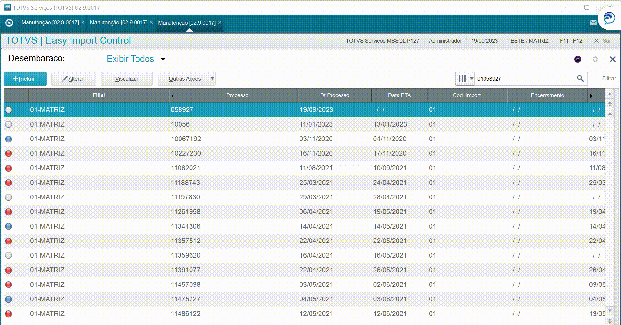Click red status dot for process 11357512
Image resolution: width=621 pixels, height=325 pixels.
click(x=9, y=241)
